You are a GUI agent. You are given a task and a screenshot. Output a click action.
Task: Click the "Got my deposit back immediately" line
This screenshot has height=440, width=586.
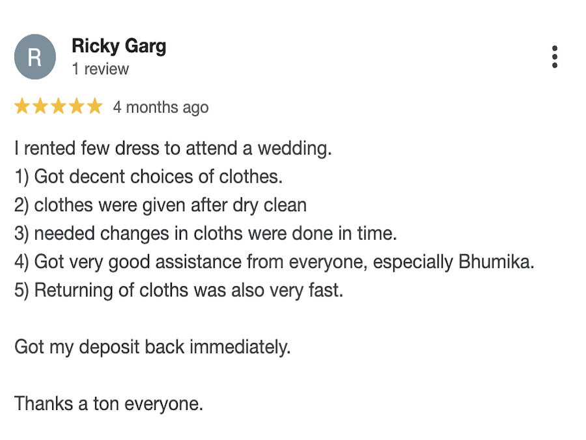[x=152, y=347]
